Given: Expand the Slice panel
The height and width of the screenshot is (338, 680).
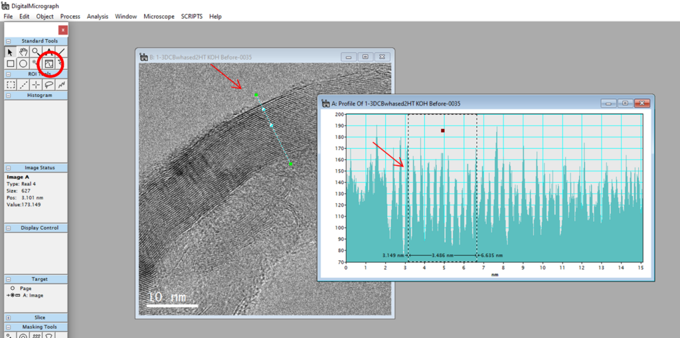Looking at the screenshot, I should pos(8,317).
